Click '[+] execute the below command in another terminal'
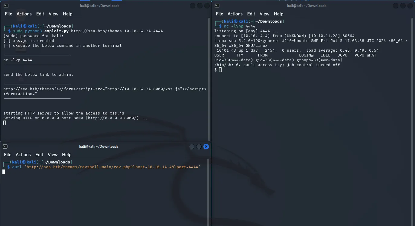Screen dimensions: 415x226 [x=63, y=46]
